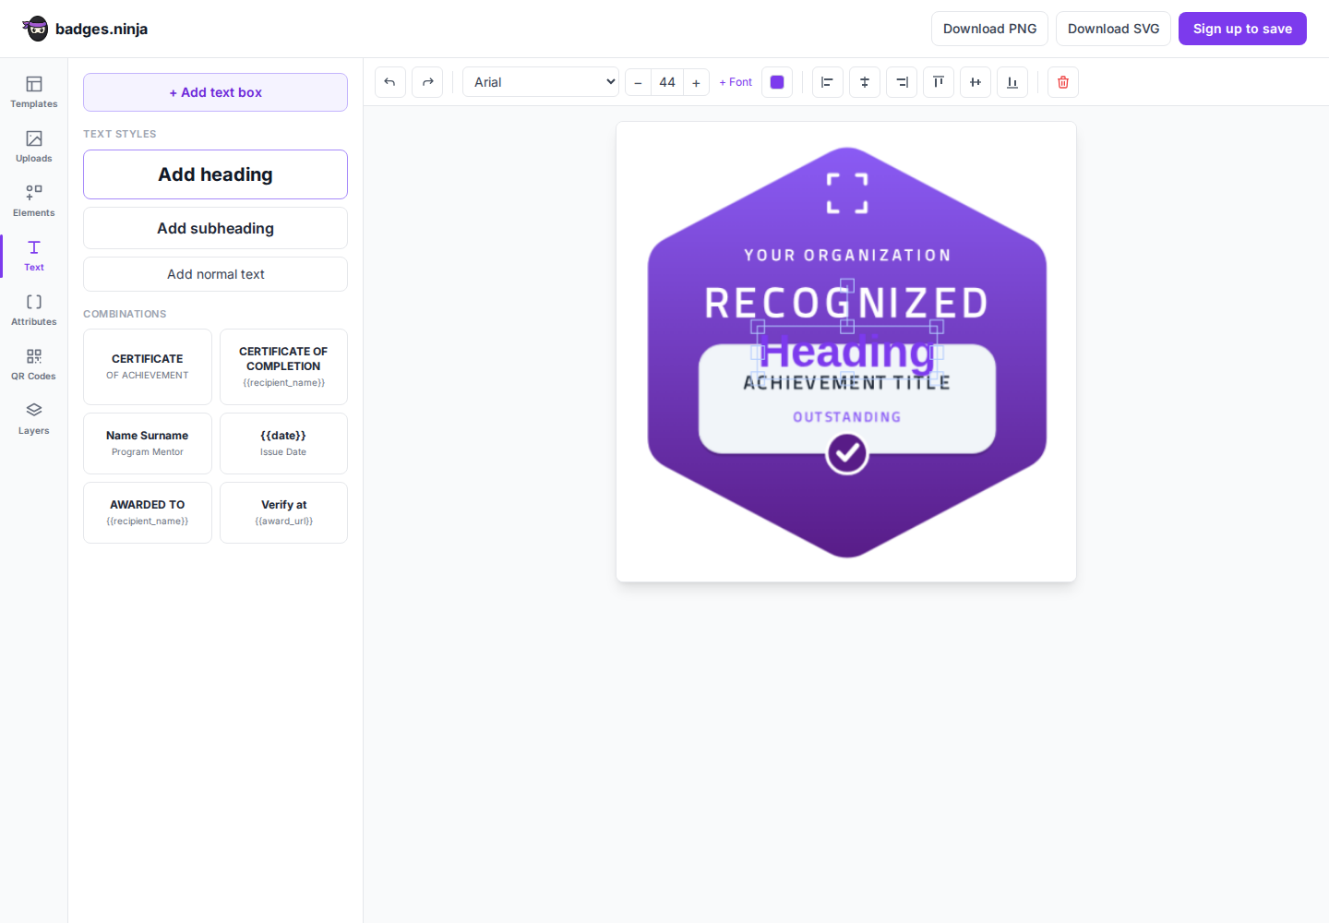Select the Text sidebar tab

[34, 256]
